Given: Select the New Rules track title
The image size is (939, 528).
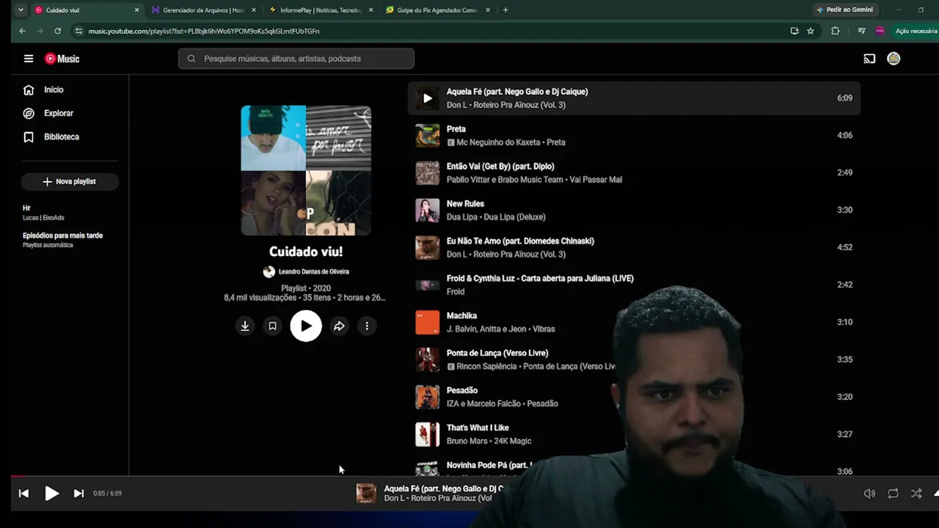Looking at the screenshot, I should [x=465, y=204].
